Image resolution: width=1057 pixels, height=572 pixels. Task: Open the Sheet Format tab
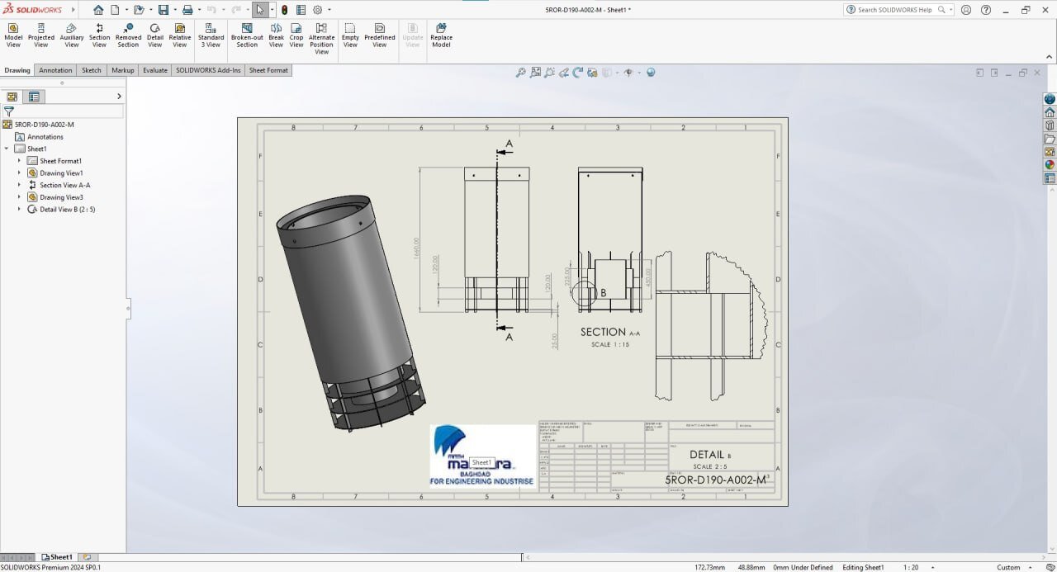268,70
